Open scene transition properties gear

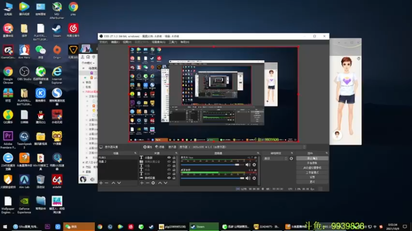(x=291, y=159)
